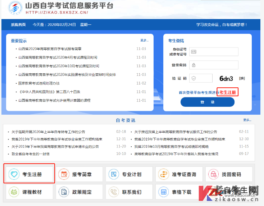Open 允许使用计算器的课程 notice
Viewport: 264px width, 206px height.
click(x=54, y=100)
